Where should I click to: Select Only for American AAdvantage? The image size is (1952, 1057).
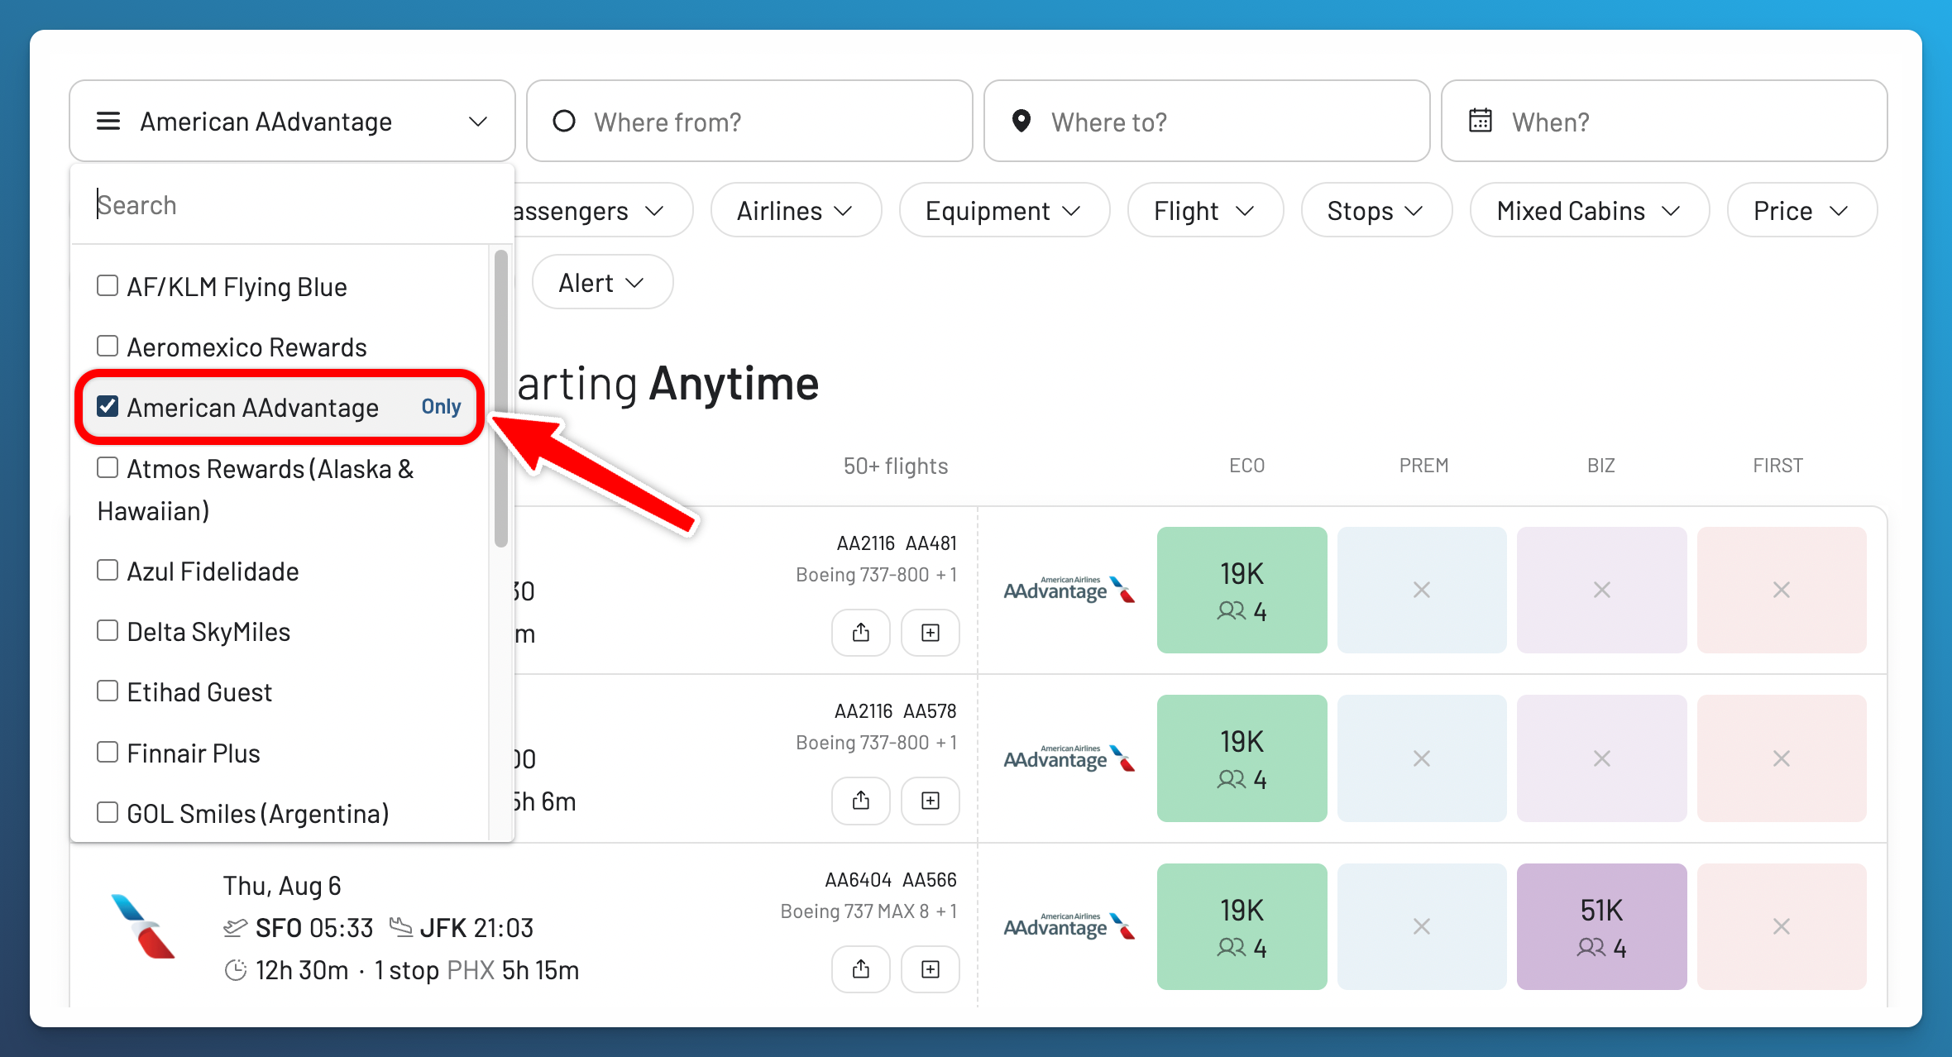coord(441,406)
